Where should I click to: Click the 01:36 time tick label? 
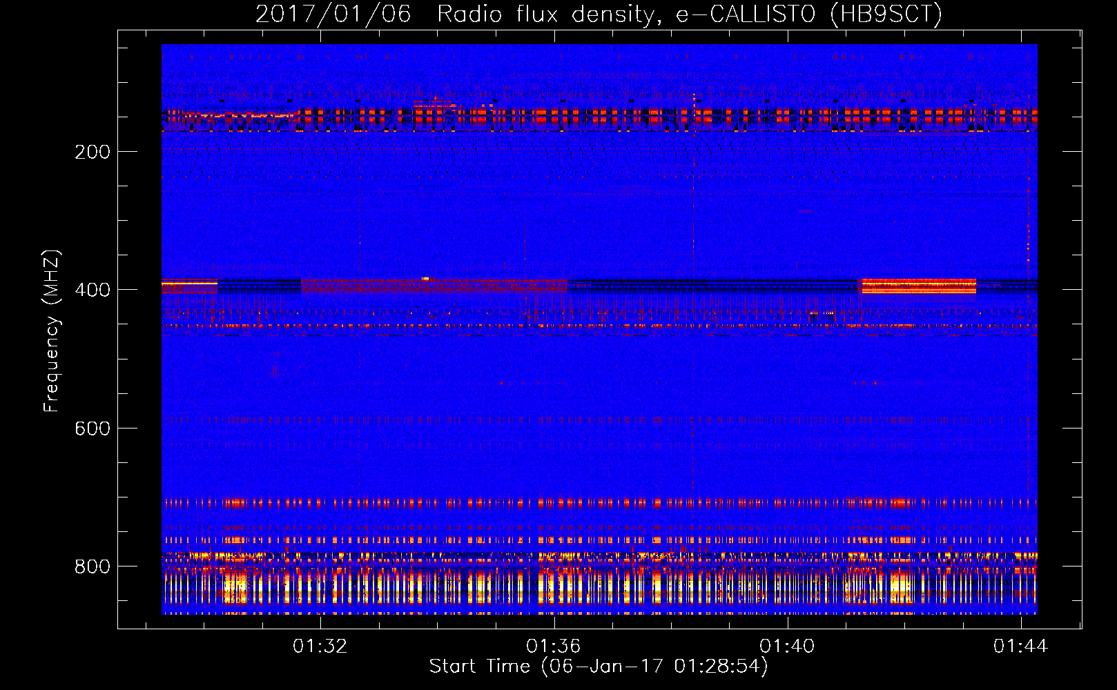(554, 647)
